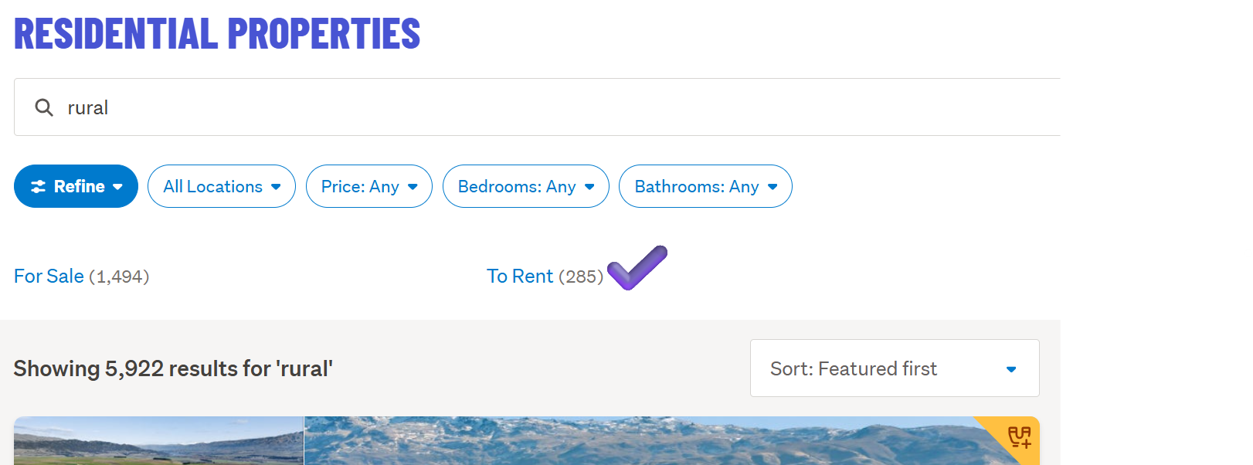Click the down arrow in Sort box
Image resolution: width=1253 pixels, height=465 pixels.
pos(1011,369)
